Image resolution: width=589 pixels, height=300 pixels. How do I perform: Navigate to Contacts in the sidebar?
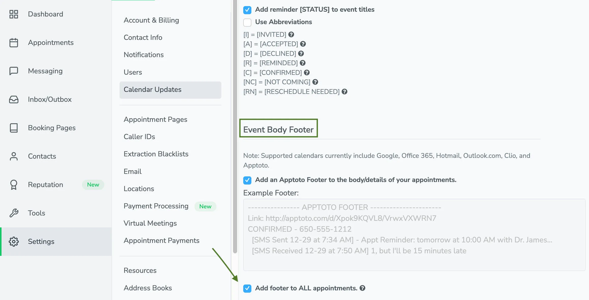pos(42,156)
